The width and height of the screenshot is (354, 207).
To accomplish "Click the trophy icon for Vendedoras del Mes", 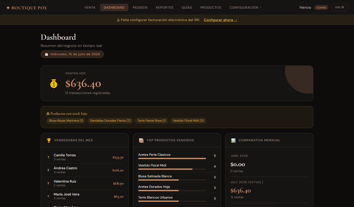I will coord(49,140).
